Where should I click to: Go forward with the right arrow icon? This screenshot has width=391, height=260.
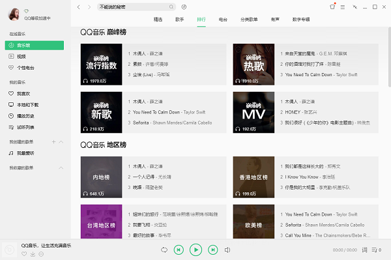tap(89, 7)
